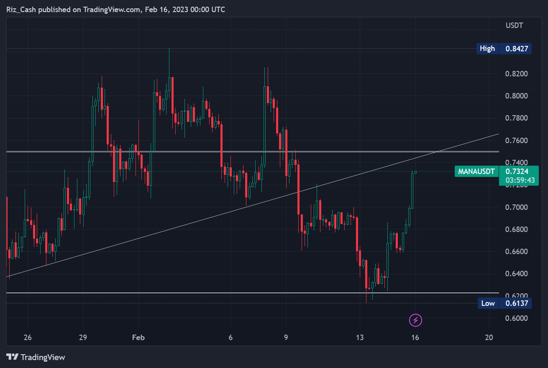Click the 0.6000 price axis label
Screen dimensions: 548x368
[x=516, y=318]
